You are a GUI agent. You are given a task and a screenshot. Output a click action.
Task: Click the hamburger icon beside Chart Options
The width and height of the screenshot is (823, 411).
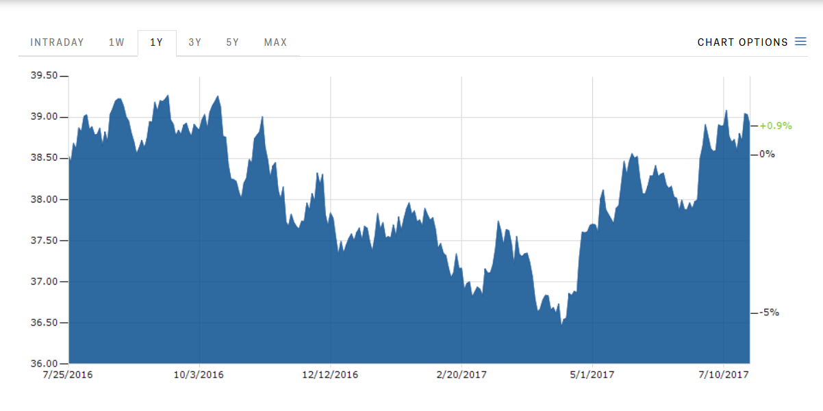800,42
